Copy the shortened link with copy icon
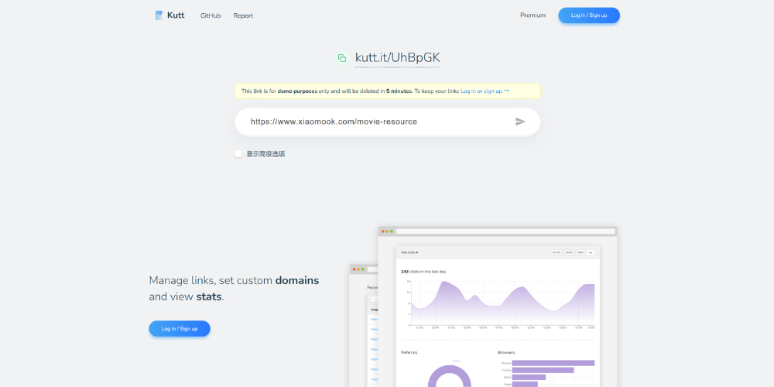This screenshot has width=774, height=387. point(341,58)
